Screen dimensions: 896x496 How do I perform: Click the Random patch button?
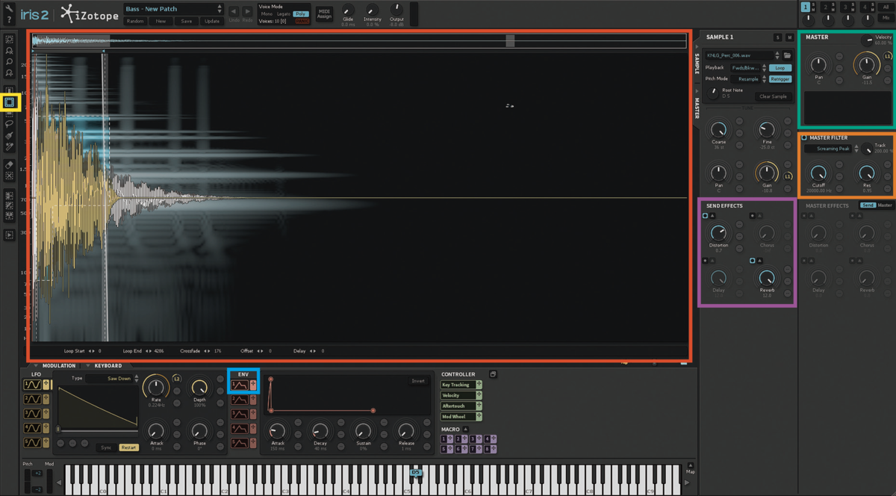(135, 21)
